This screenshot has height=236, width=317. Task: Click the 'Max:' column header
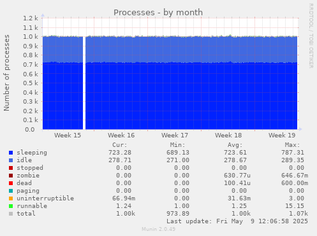click(292, 145)
